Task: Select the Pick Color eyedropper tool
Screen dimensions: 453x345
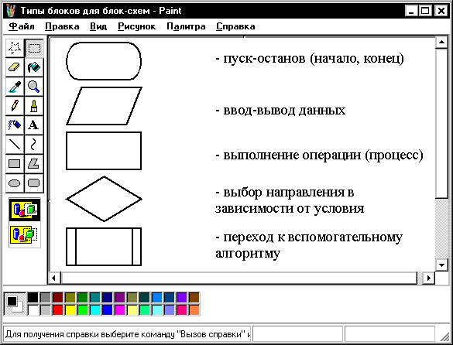Action: click(15, 87)
